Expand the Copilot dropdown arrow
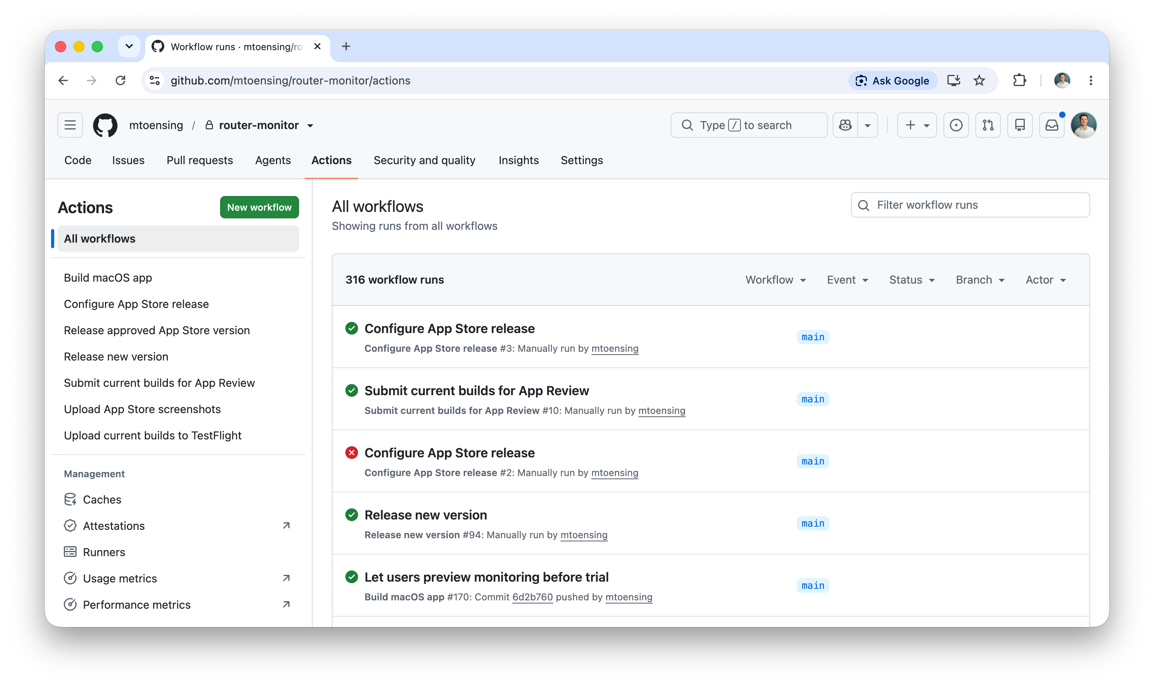This screenshot has width=1154, height=686. [868, 125]
